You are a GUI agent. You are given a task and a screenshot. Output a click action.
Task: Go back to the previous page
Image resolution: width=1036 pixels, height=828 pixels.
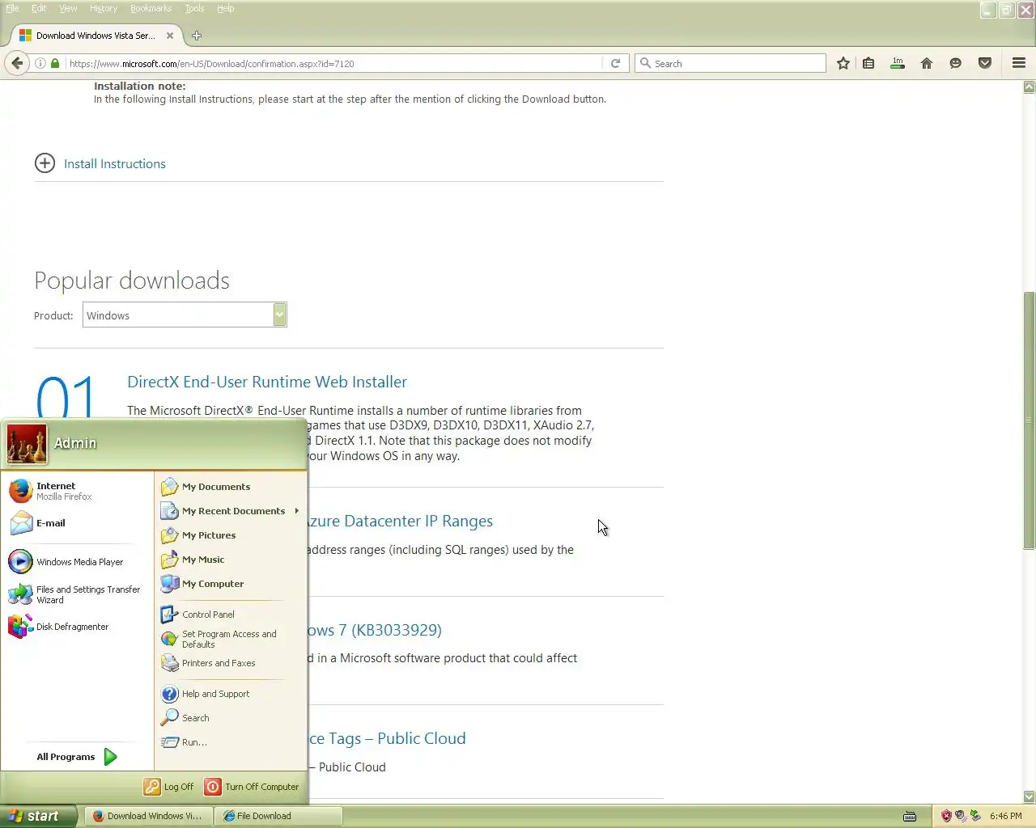(17, 63)
